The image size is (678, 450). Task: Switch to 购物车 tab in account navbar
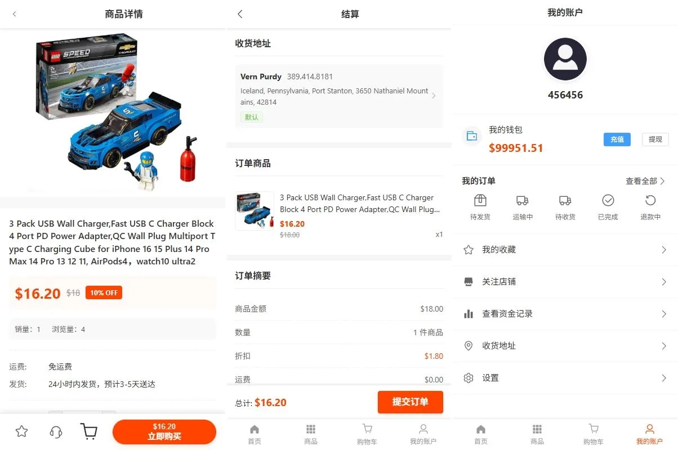pos(593,434)
